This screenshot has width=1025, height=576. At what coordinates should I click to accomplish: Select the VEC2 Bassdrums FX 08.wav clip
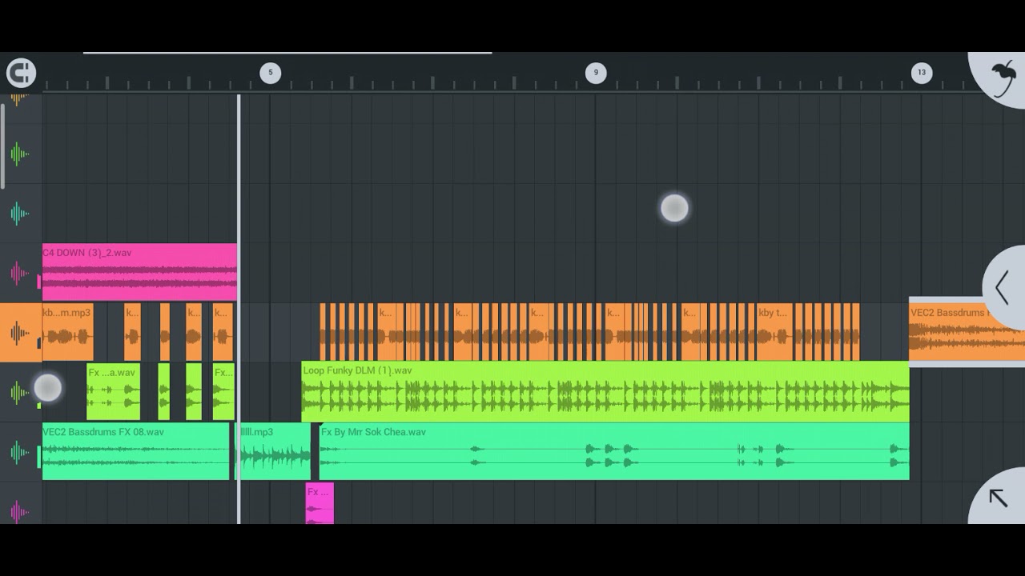135,452
